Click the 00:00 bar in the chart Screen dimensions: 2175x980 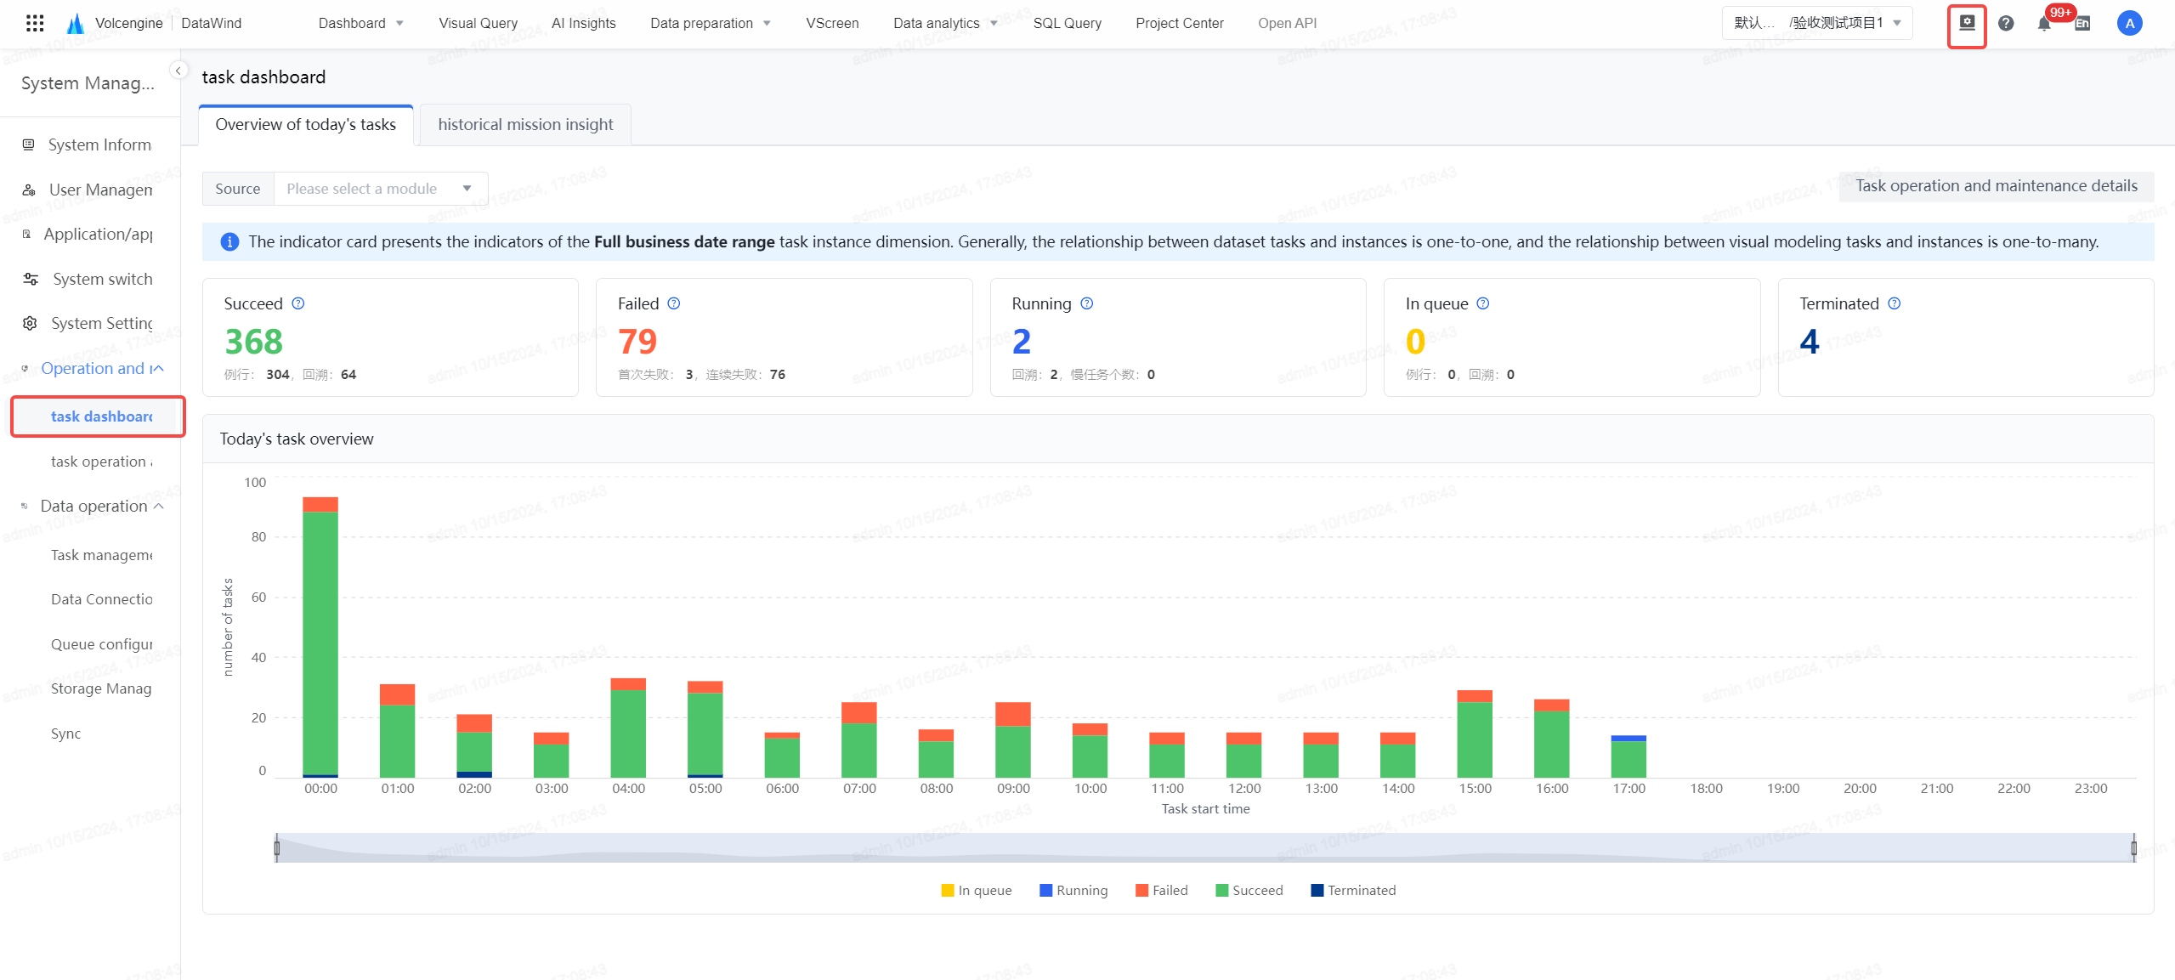320,637
